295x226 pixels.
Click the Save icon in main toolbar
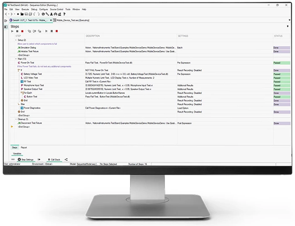[26, 14]
